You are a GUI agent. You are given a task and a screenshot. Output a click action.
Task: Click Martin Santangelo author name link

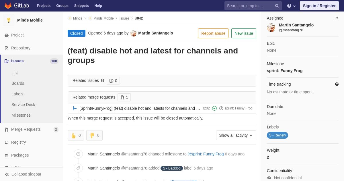[x=156, y=33]
